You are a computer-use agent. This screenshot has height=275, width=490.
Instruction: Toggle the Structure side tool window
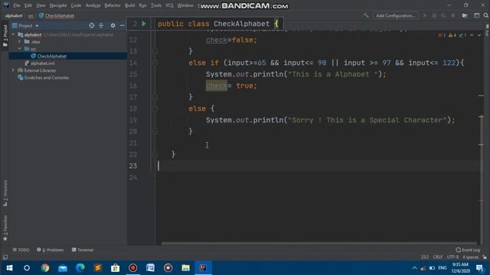click(x=5, y=193)
